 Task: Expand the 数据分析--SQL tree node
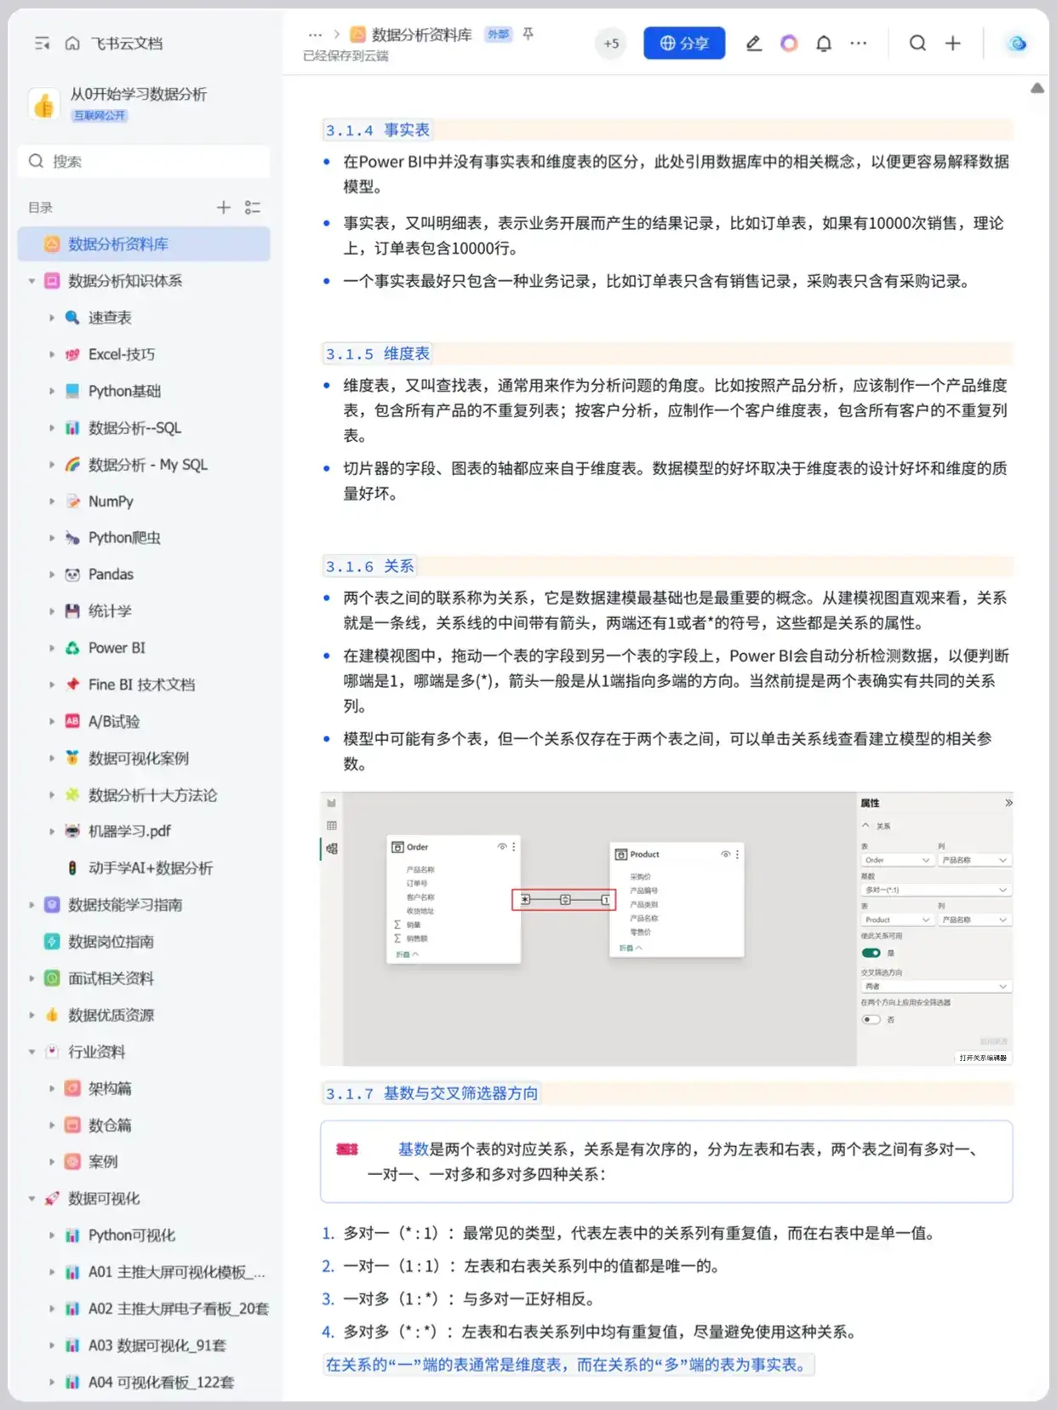tap(52, 427)
